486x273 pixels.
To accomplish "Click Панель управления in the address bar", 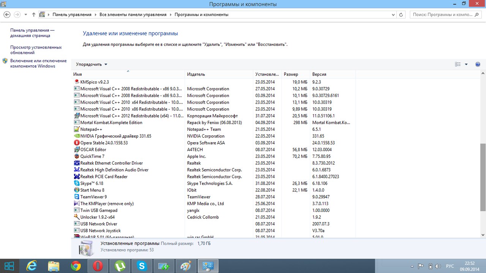I will (x=72, y=15).
